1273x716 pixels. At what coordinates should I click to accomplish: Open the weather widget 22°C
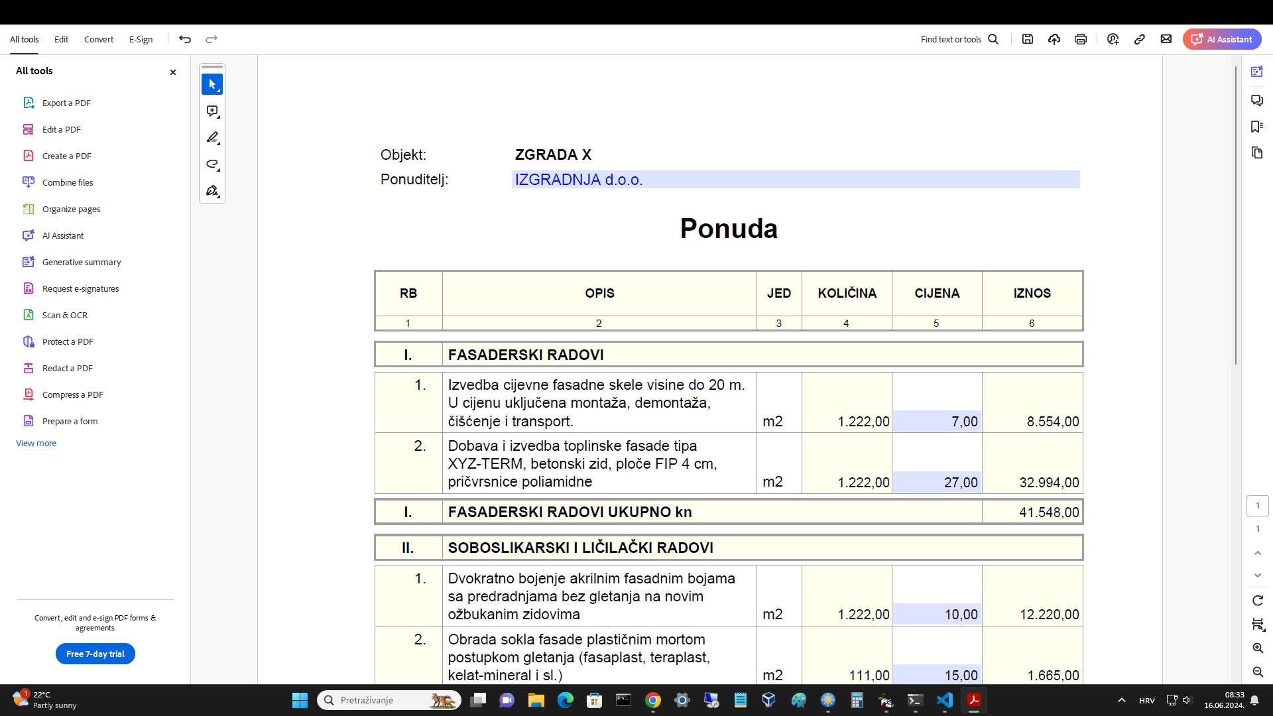[x=45, y=700]
